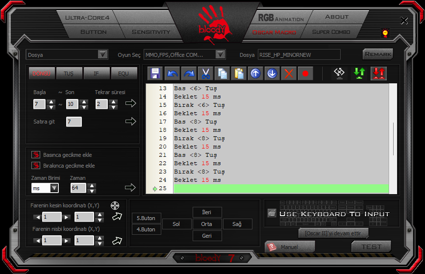Paste lines with clipboard icon
The height and width of the screenshot is (274, 425).
coord(239,74)
